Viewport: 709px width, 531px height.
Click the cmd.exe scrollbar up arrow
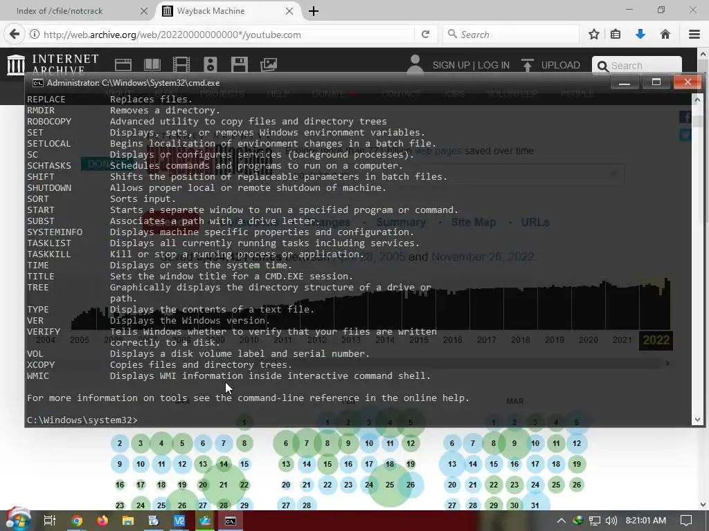[x=697, y=100]
